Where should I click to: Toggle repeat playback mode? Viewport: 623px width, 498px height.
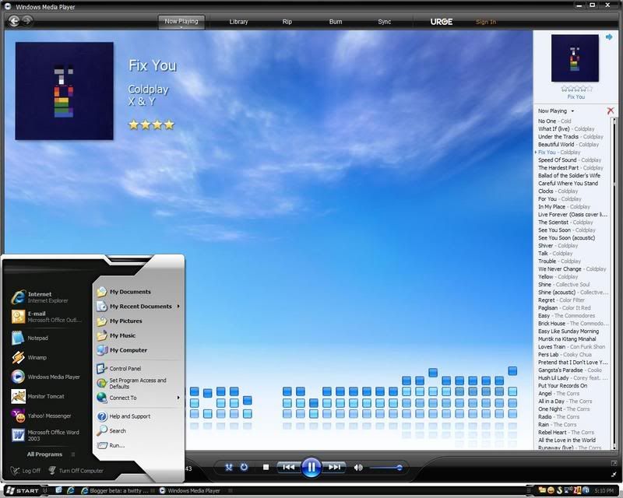[244, 468]
